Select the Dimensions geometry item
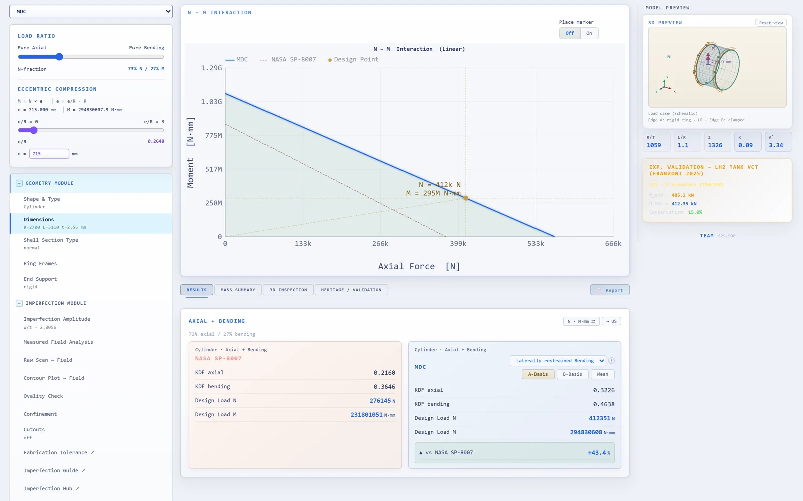803x501 pixels. click(91, 223)
